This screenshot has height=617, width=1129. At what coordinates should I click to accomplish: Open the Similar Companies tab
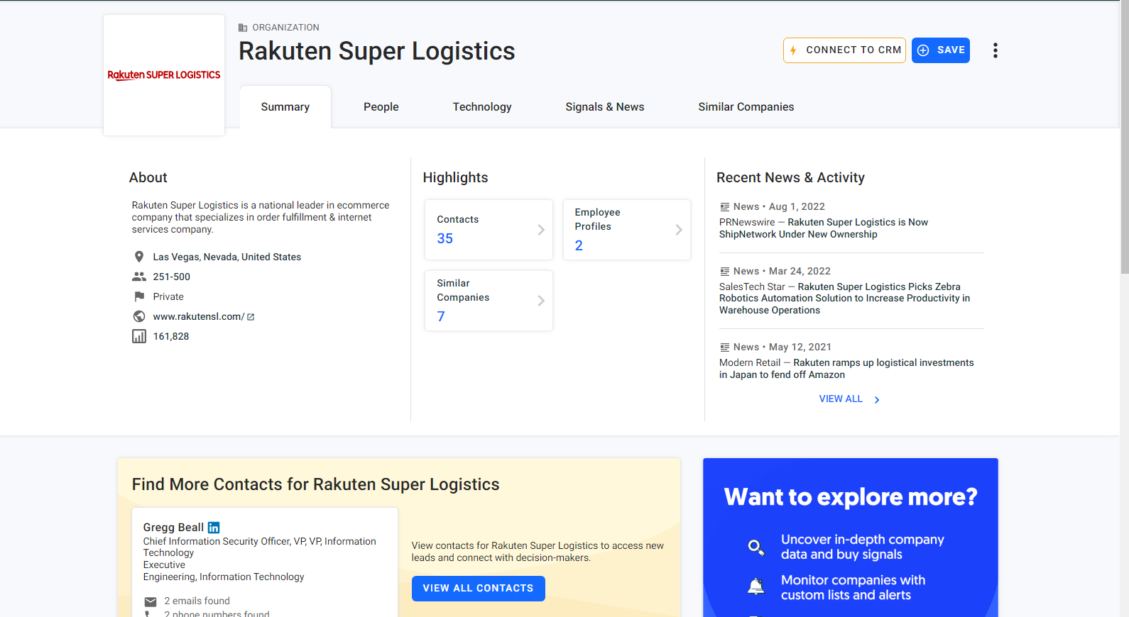[x=746, y=107]
